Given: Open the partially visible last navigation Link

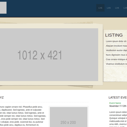Looking at the screenshot, I should 125,8.
